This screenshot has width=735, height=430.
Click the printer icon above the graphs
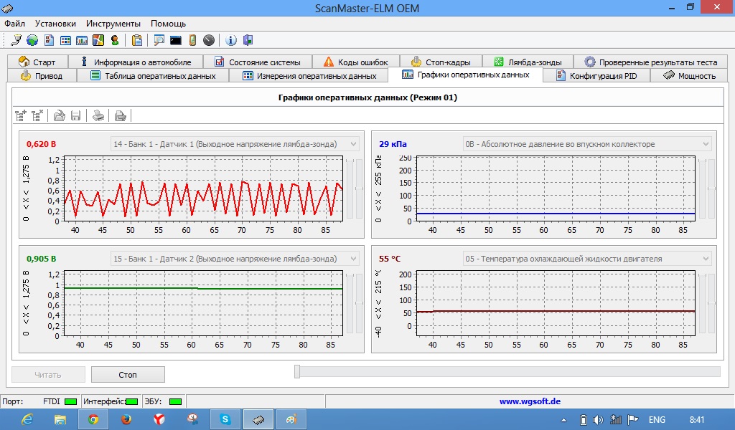tap(99, 115)
